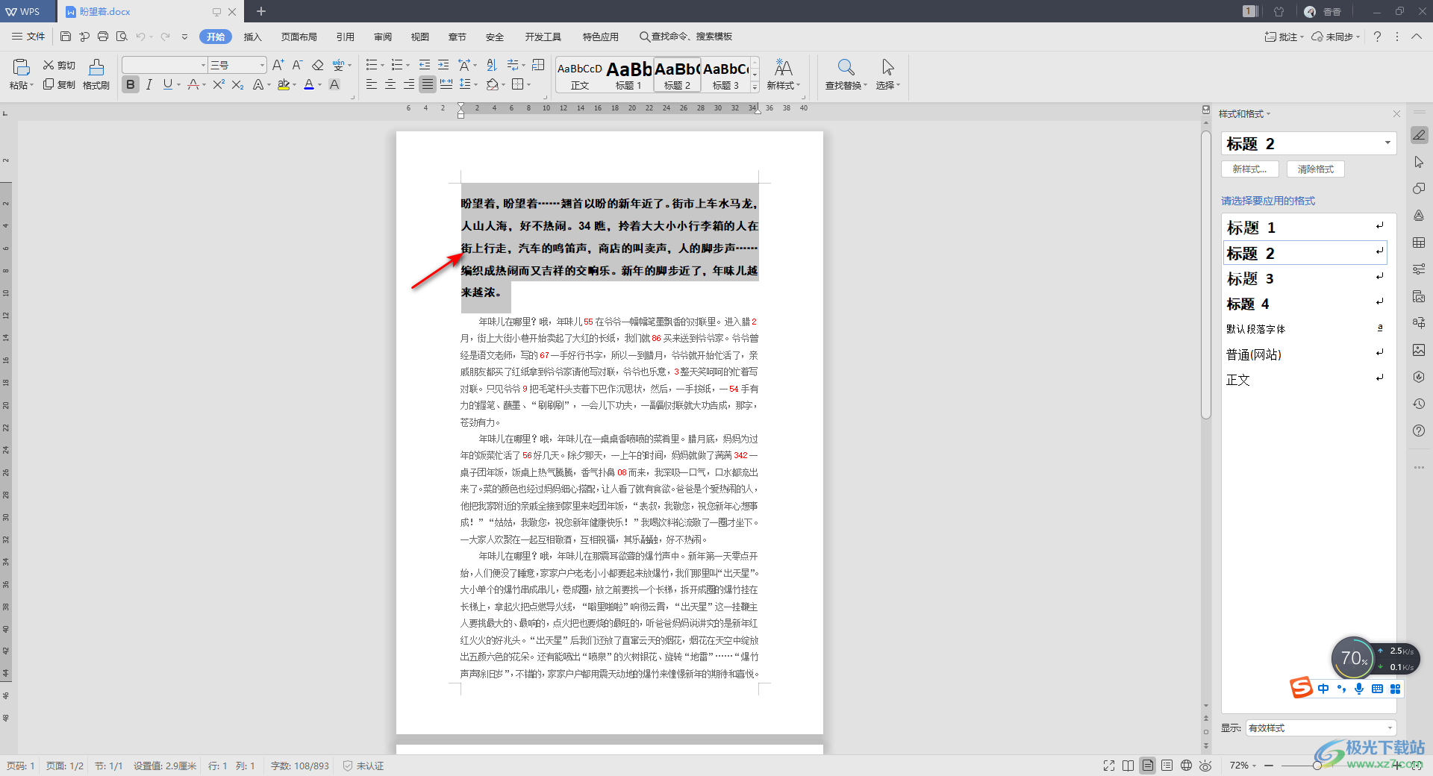Enter full screen view in status bar
The image size is (1433, 776).
pos(1109,766)
